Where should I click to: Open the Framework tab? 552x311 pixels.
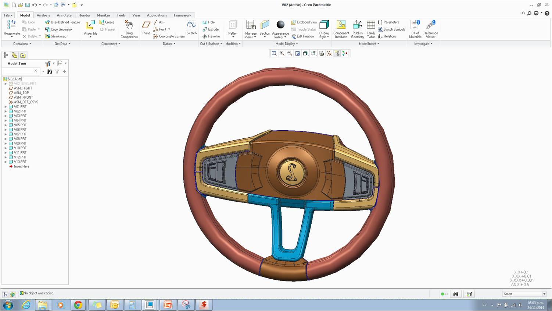(182, 15)
